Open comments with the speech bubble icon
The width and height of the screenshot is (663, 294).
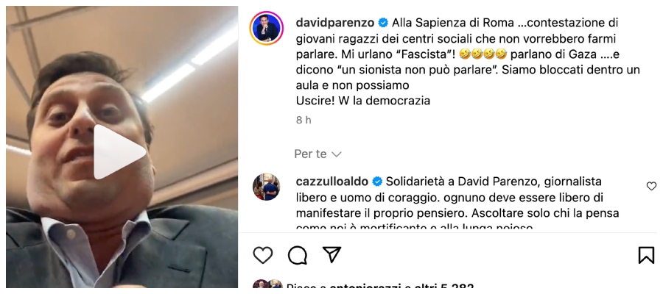point(298,255)
